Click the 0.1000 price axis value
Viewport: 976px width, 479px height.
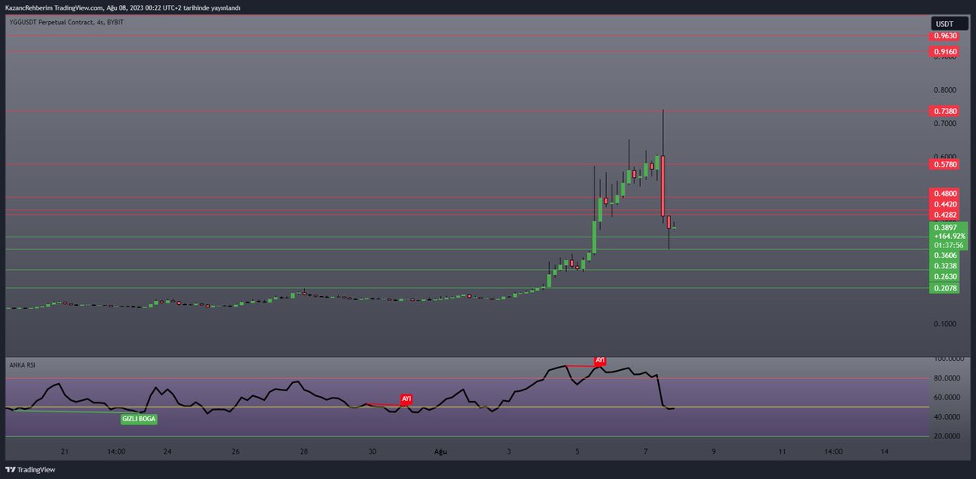[945, 324]
